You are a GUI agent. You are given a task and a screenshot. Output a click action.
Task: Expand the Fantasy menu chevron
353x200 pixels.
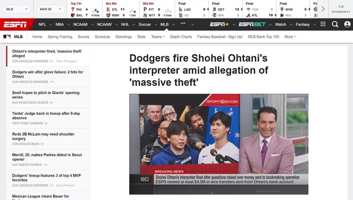315,25
